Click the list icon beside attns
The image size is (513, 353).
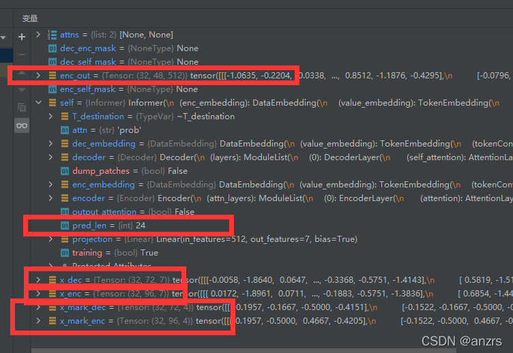point(52,35)
